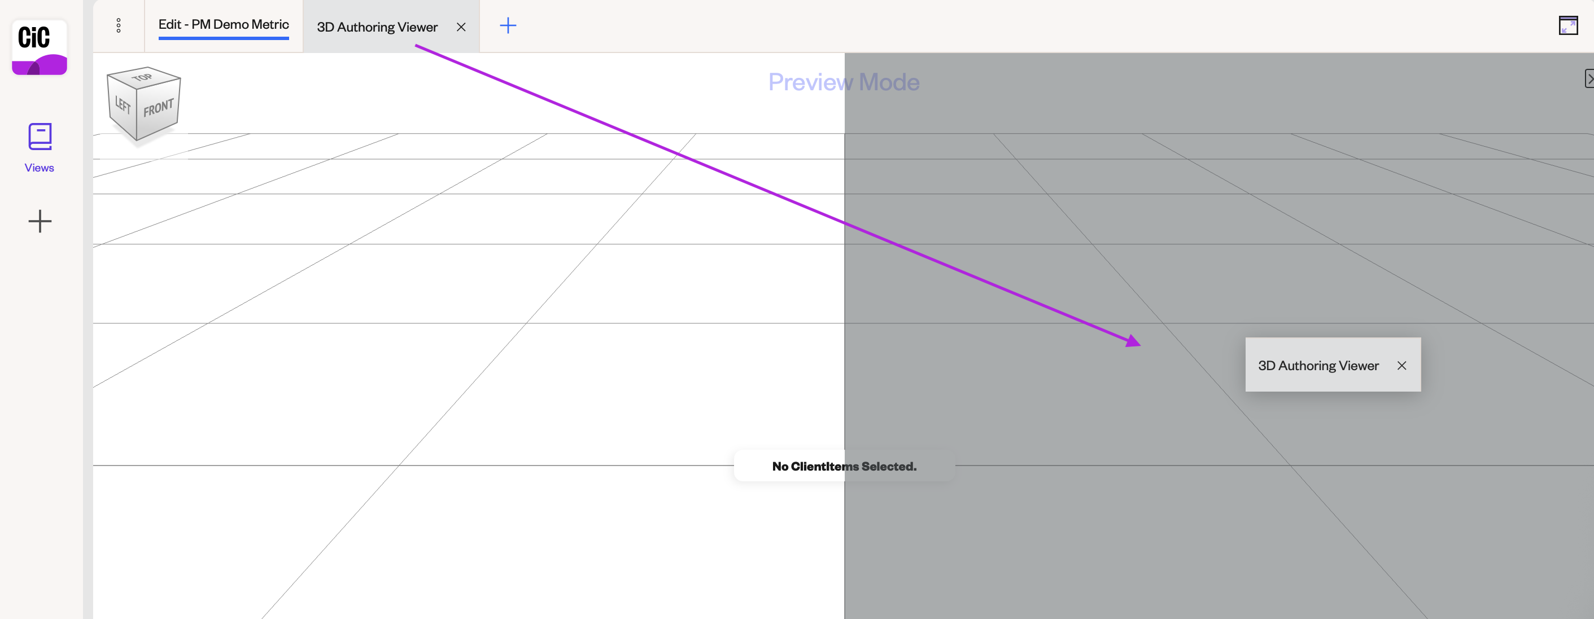Screen dimensions: 1594x619
Task: Click floating 3D Authoring Viewer tab label
Action: (x=1318, y=366)
